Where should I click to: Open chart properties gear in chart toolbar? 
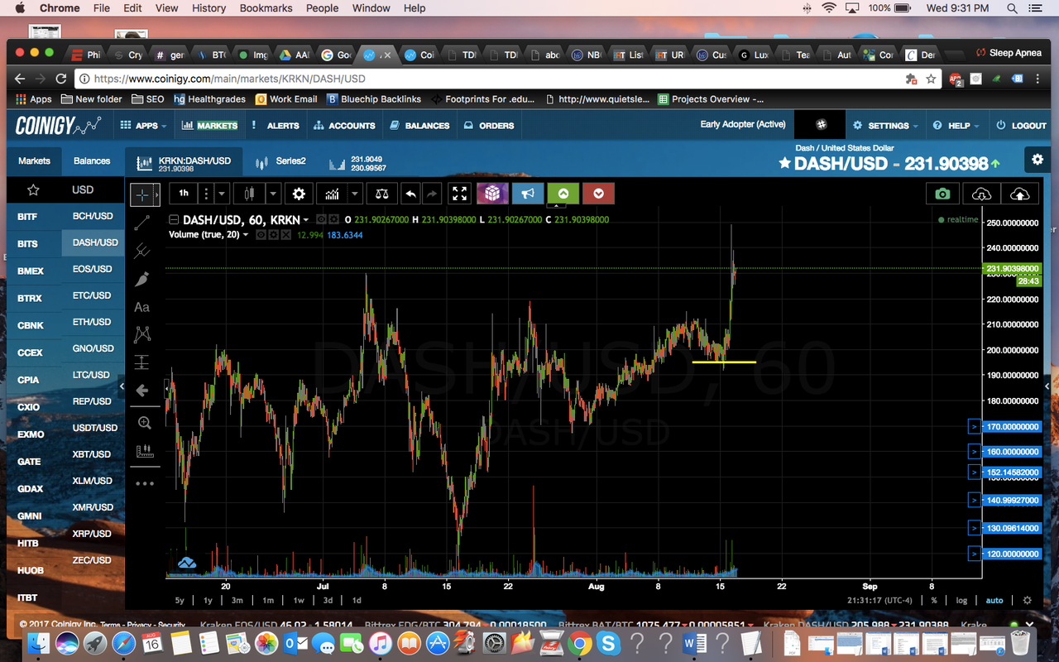(x=299, y=194)
